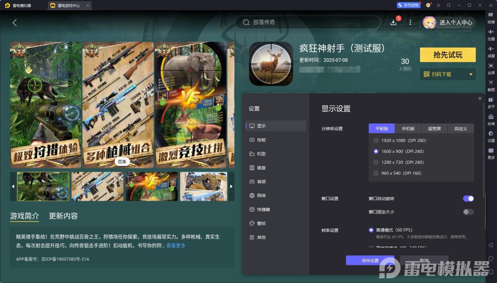Click the 疯狂神射手 game icon
Viewport: 497px width, 283px height.
coord(271,64)
